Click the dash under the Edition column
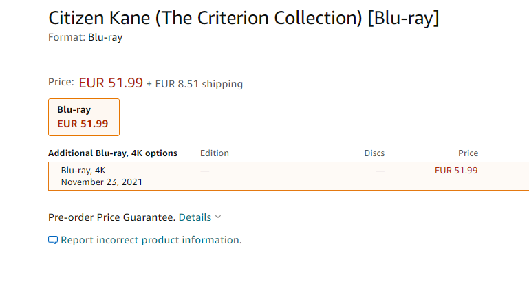This screenshot has height=295, width=529. (205, 171)
